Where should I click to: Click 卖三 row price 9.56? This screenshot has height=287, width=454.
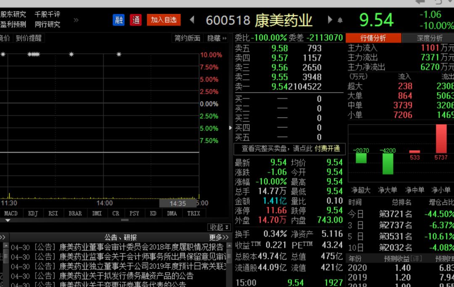280,68
